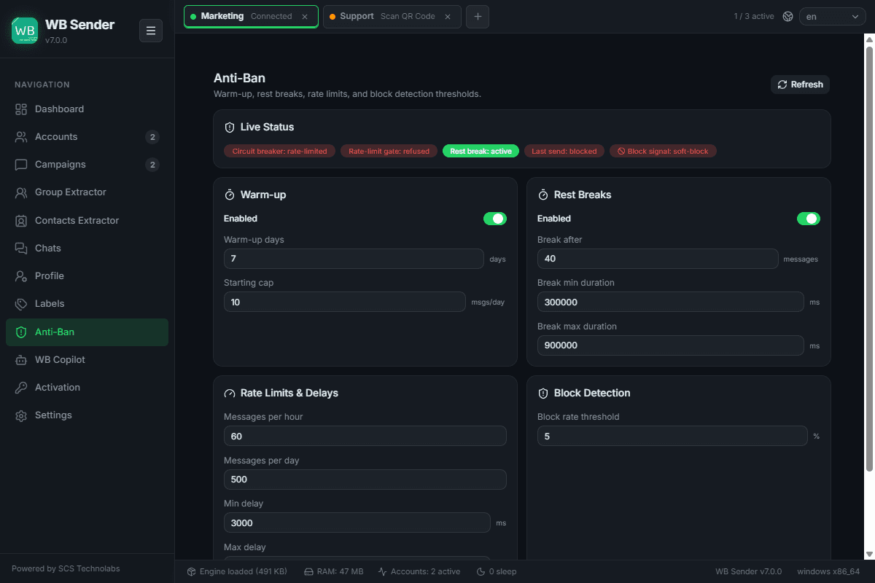Click the vertical page scrollbar
Viewport: 875px width, 583px height.
[869, 259]
